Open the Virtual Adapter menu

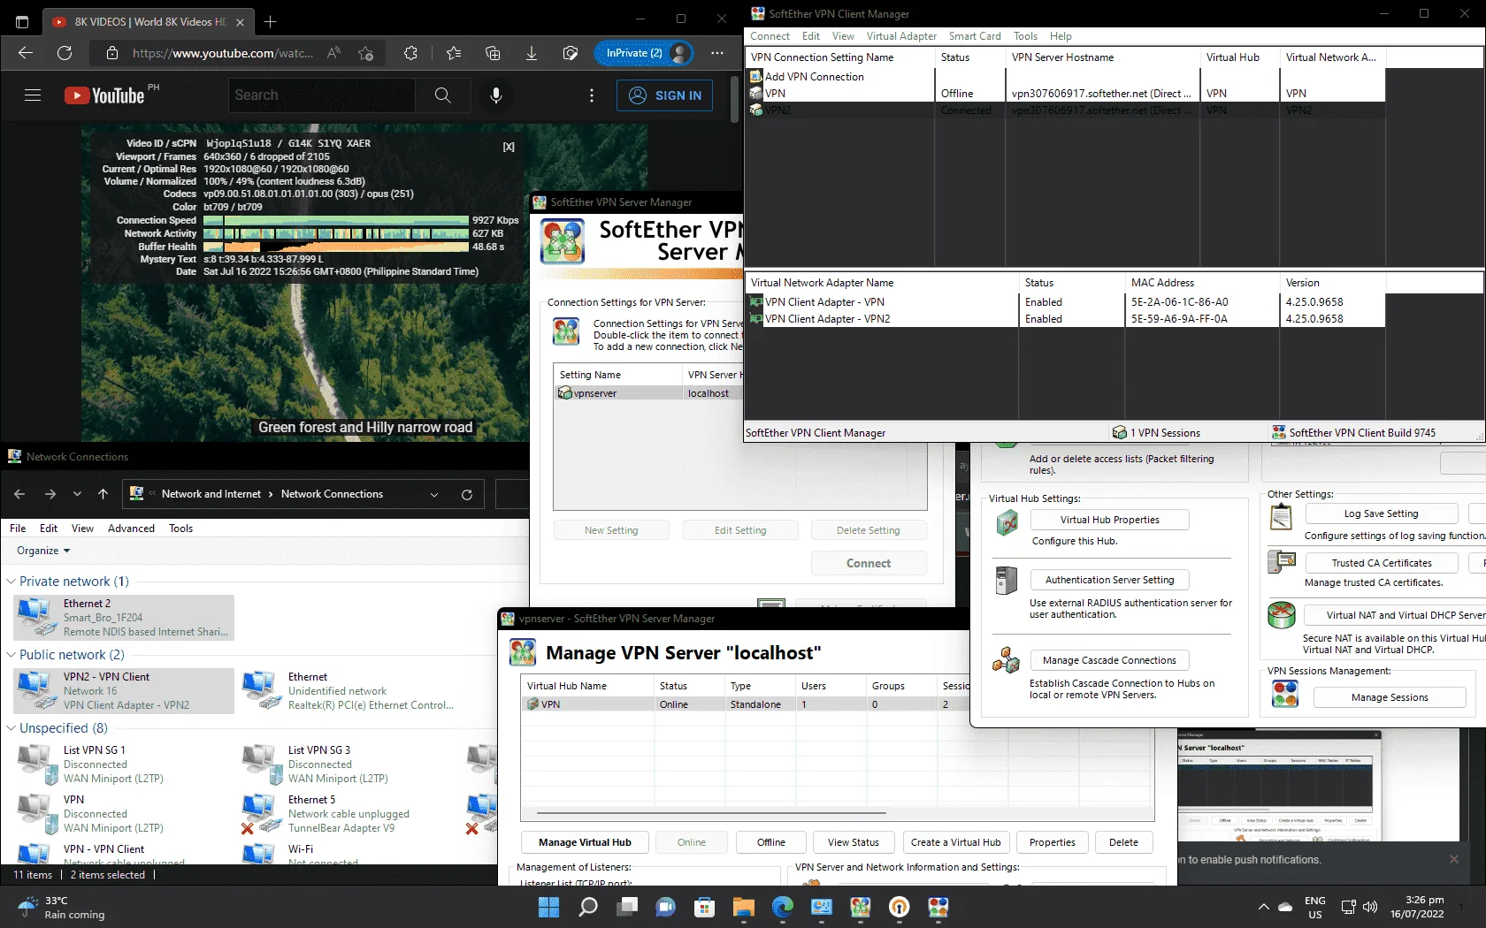[x=901, y=36]
